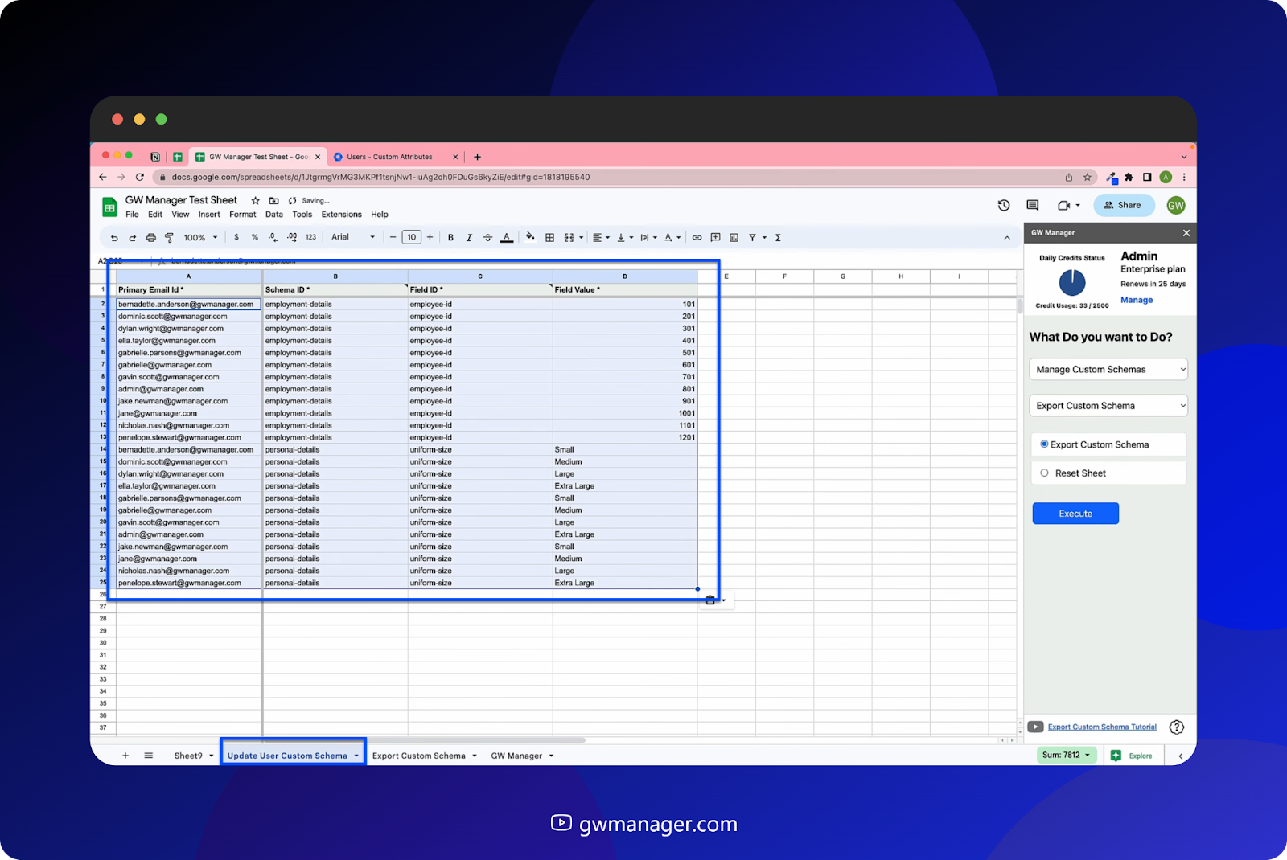Format selection as percent
The image size is (1287, 860).
click(x=255, y=238)
